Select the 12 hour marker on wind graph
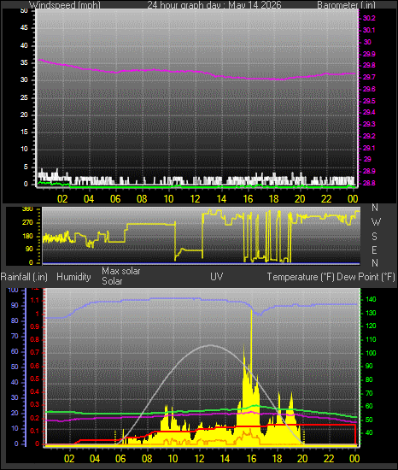 pyautogui.click(x=195, y=199)
